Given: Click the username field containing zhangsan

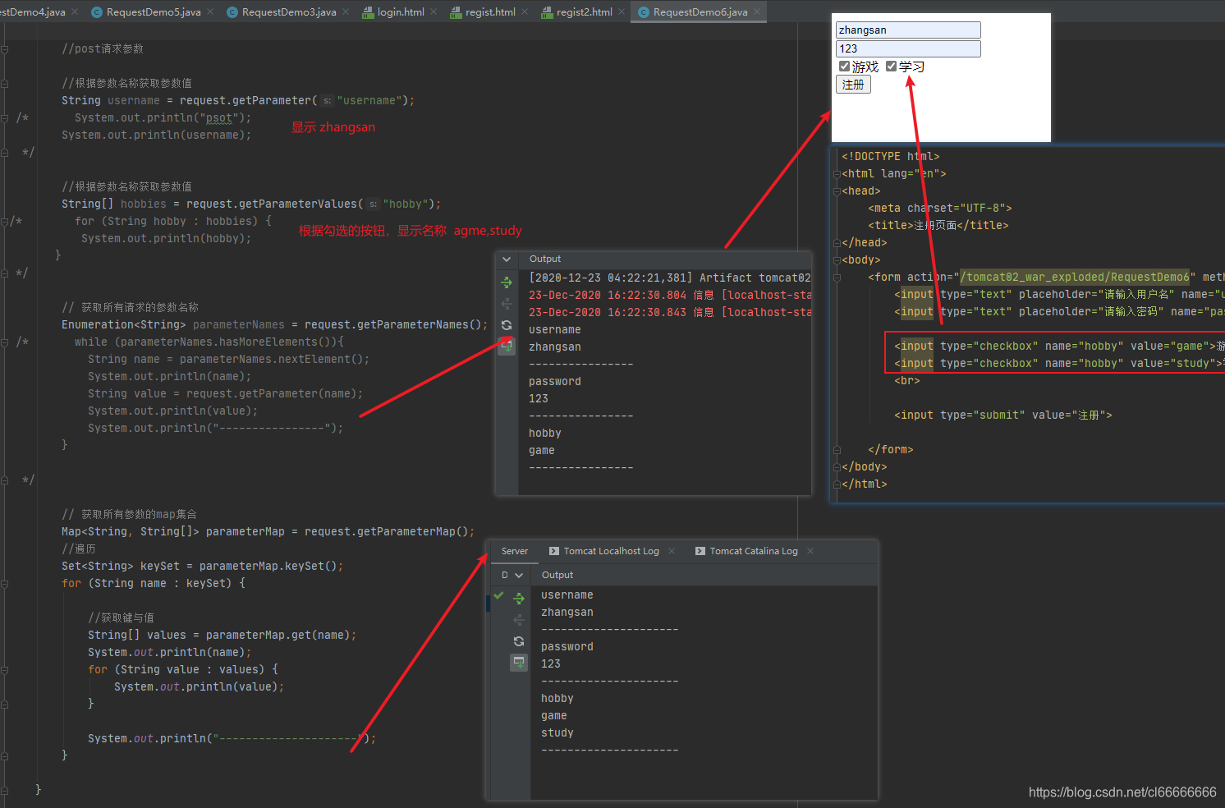Looking at the screenshot, I should (x=908, y=30).
